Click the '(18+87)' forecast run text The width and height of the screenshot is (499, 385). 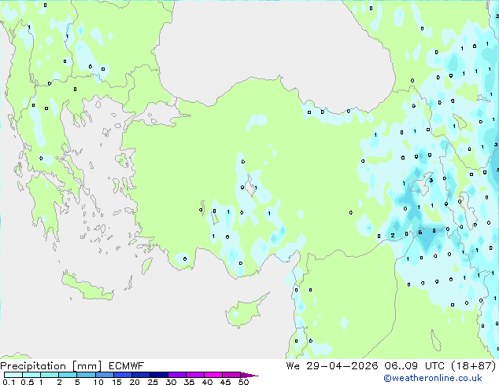(x=474, y=366)
